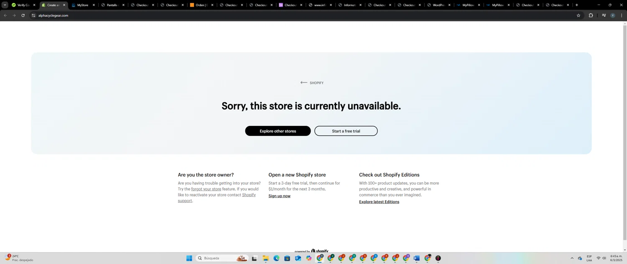The height and width of the screenshot is (264, 627).
Task: Go back in browser history
Action: pyautogui.click(x=5, y=15)
